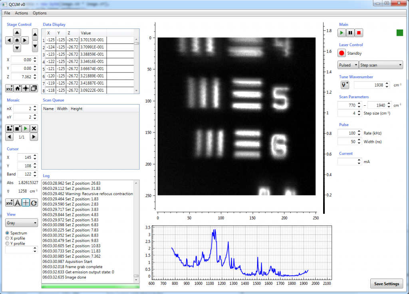Select the crosshair cursor icon below Abs
The height and width of the screenshot is (294, 409).
coord(25,203)
